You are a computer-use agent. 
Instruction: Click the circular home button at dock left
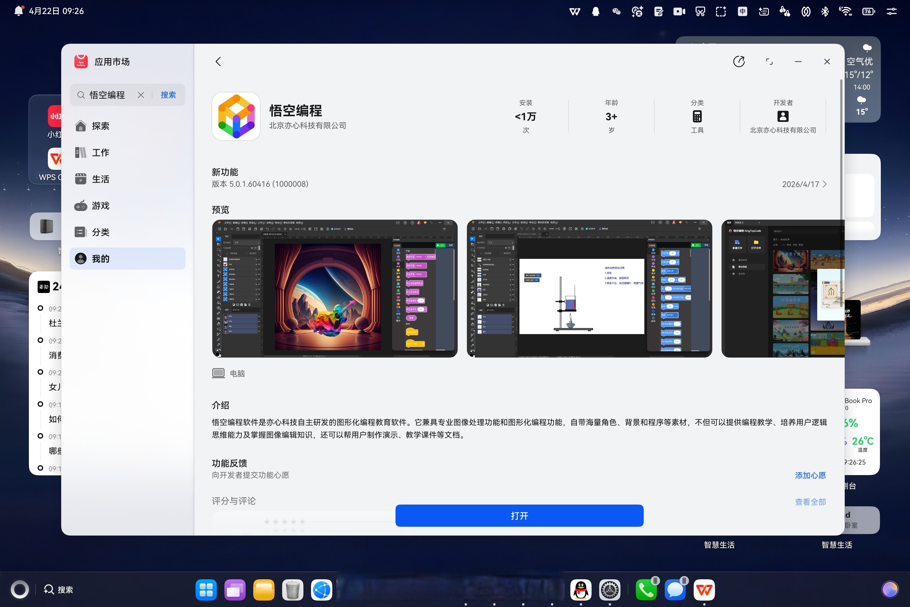(20, 589)
